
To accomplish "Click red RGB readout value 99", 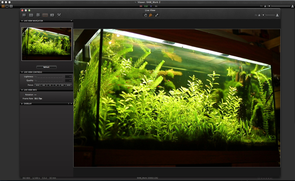I will click(x=141, y=6).
